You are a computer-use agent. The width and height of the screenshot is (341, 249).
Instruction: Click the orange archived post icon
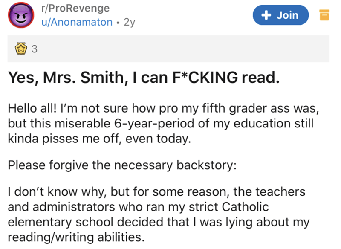click(324, 15)
